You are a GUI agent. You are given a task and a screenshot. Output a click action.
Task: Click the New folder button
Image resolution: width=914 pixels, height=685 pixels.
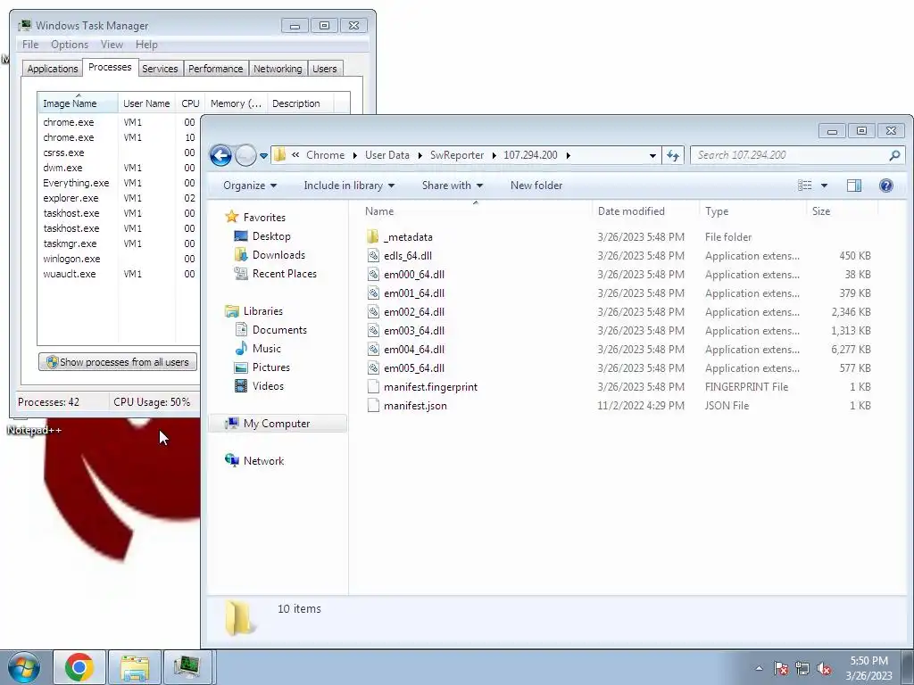536,186
